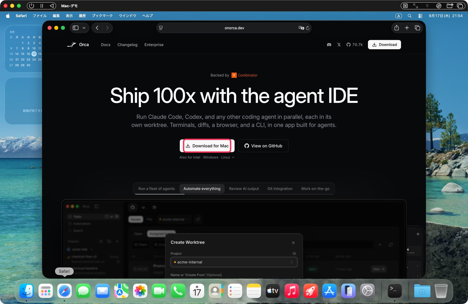Click the VM power button in title bar
Viewport: 468px width, 304px height.
(31, 6)
